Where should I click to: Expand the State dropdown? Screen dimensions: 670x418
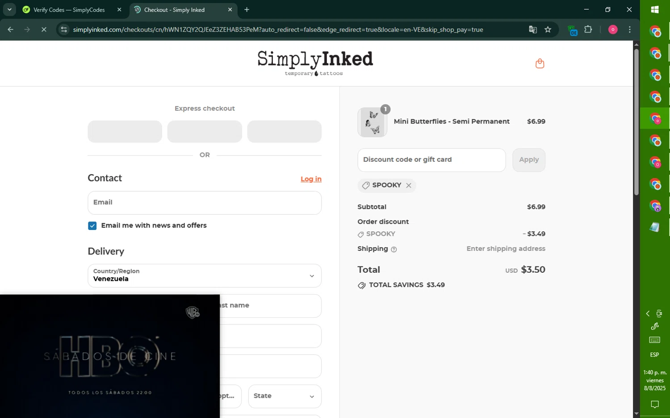(x=285, y=396)
